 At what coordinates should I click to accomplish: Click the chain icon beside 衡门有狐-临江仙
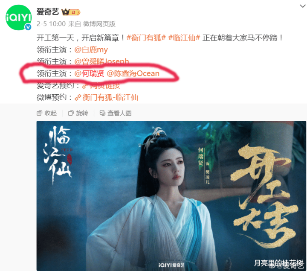point(78,97)
